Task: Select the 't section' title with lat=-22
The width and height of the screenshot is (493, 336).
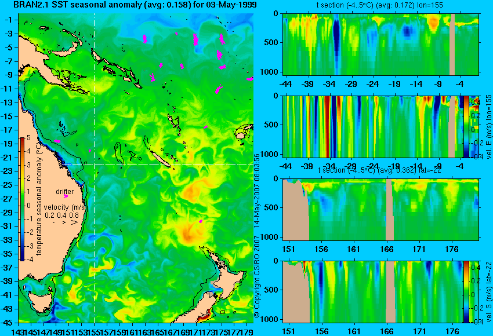Action: (380, 170)
